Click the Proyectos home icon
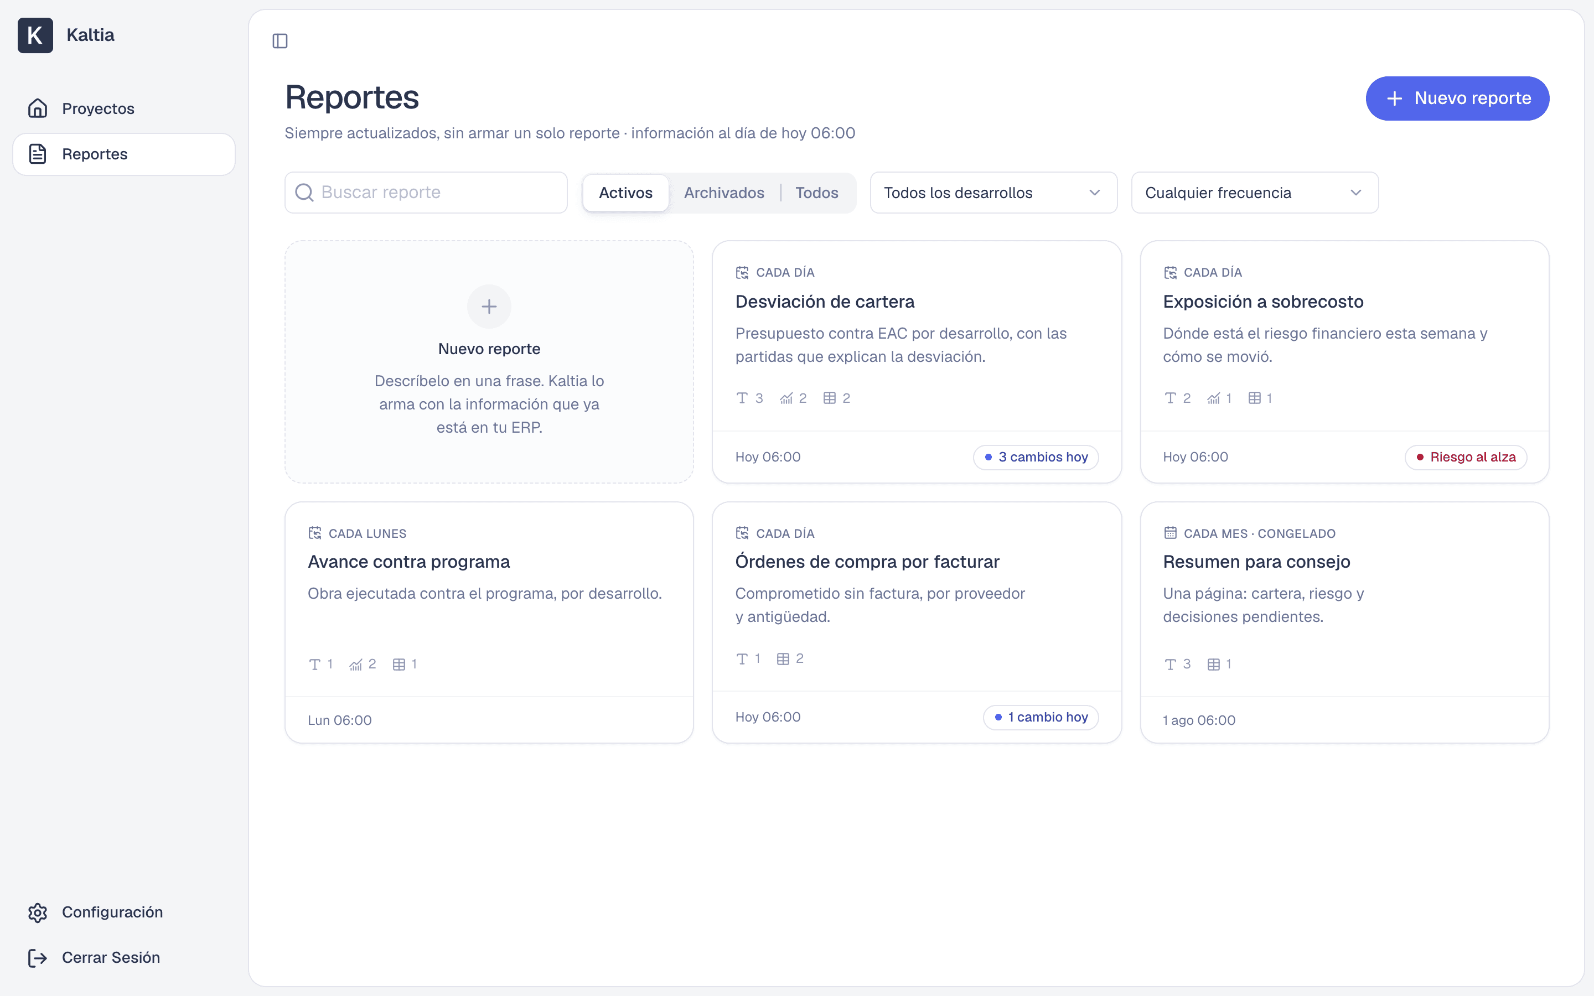This screenshot has height=996, width=1594. pyautogui.click(x=38, y=108)
